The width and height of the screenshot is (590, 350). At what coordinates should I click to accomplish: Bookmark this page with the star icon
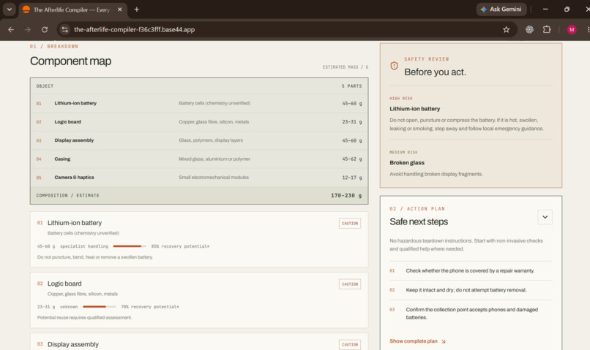pos(506,30)
